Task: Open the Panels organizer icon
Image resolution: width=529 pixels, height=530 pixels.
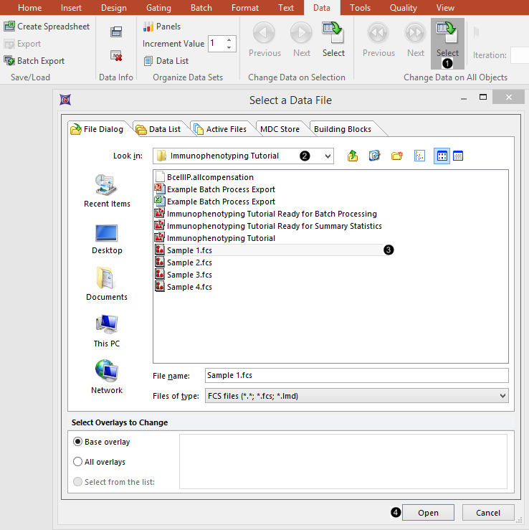Action: pos(148,27)
